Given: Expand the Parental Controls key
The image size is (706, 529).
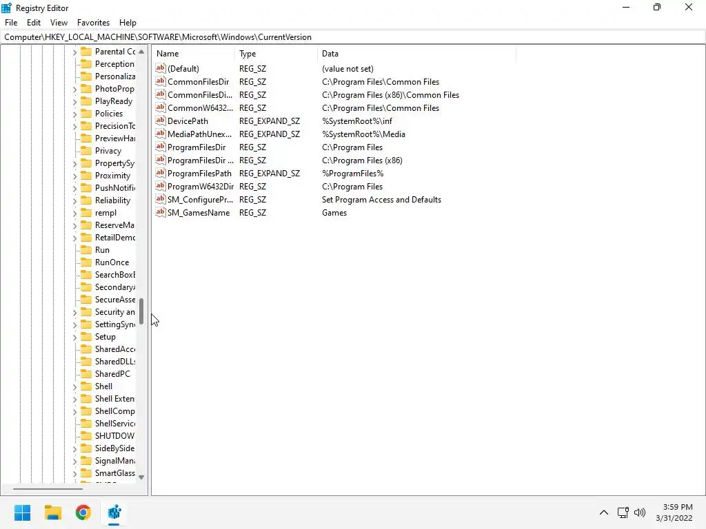Looking at the screenshot, I should pyautogui.click(x=74, y=52).
